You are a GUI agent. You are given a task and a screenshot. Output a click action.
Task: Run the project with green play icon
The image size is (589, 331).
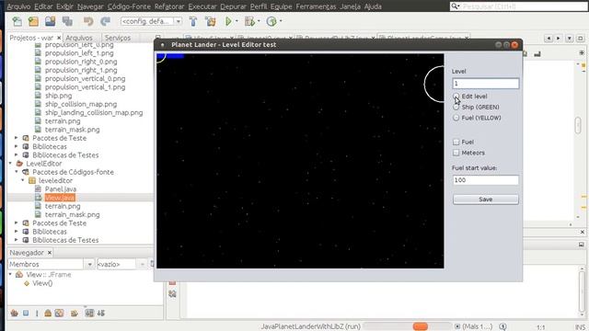tap(228, 21)
